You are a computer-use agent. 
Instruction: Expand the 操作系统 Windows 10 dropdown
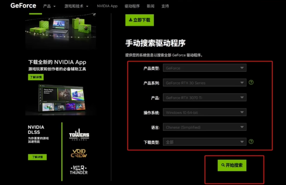click(x=204, y=113)
